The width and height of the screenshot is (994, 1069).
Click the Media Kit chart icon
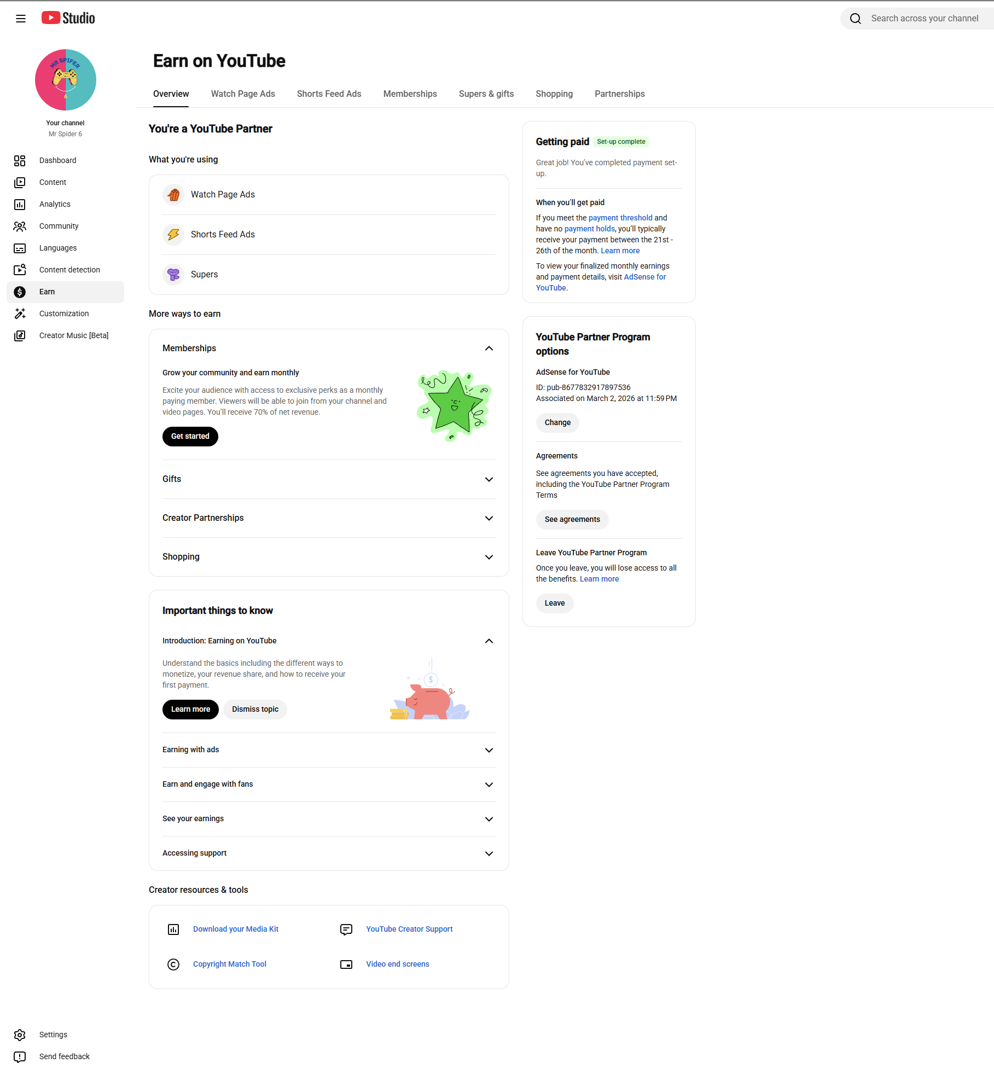[x=173, y=929]
